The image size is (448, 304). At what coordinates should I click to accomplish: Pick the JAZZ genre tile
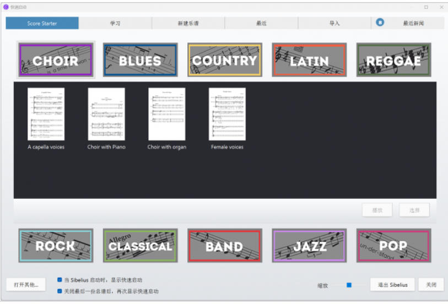309,246
